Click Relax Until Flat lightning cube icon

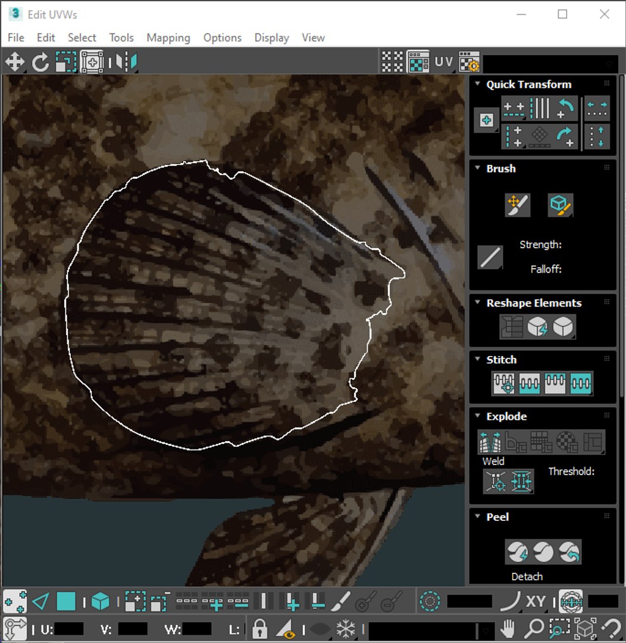537,327
